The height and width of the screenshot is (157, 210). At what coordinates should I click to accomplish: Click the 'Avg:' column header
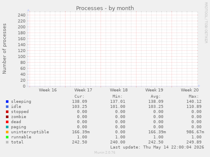tap(155, 96)
